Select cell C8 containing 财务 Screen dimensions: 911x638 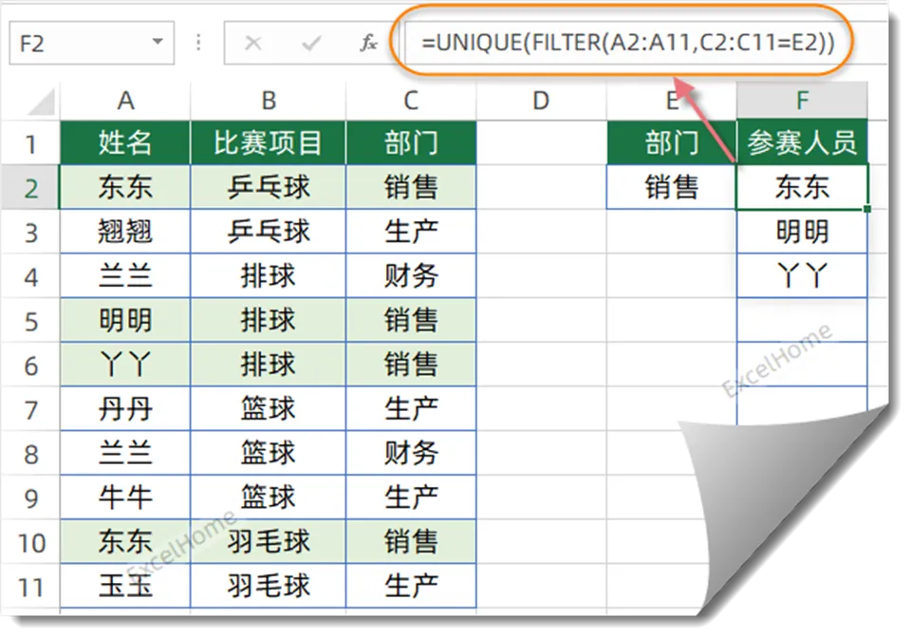click(411, 453)
